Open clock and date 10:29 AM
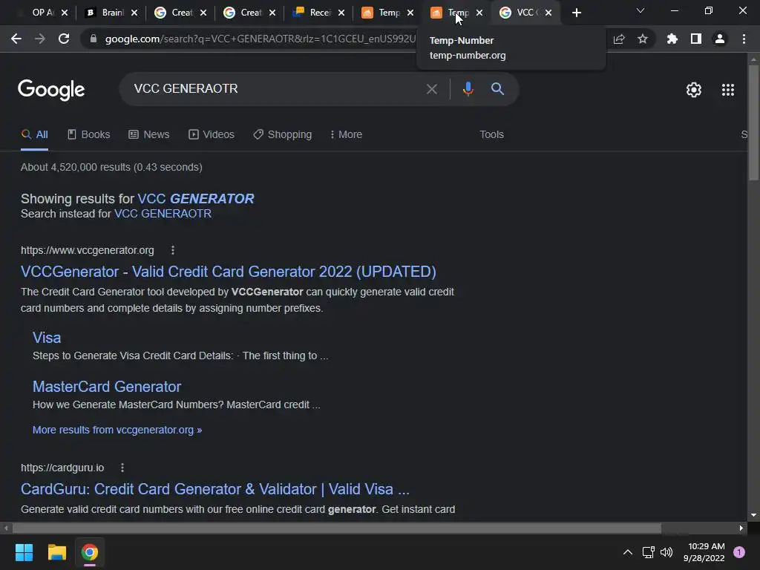Viewport: 760px width, 570px height. (x=704, y=552)
